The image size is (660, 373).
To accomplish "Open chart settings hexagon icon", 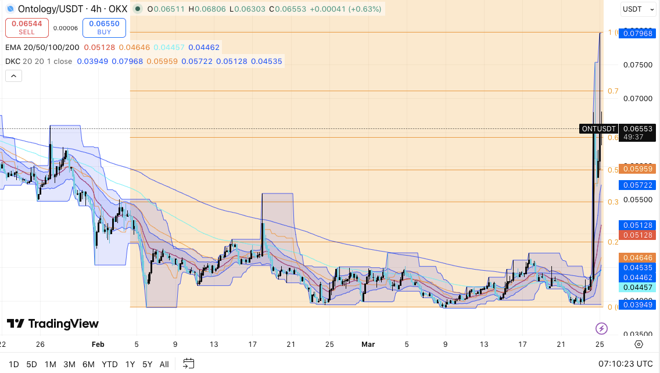I will coord(639,344).
